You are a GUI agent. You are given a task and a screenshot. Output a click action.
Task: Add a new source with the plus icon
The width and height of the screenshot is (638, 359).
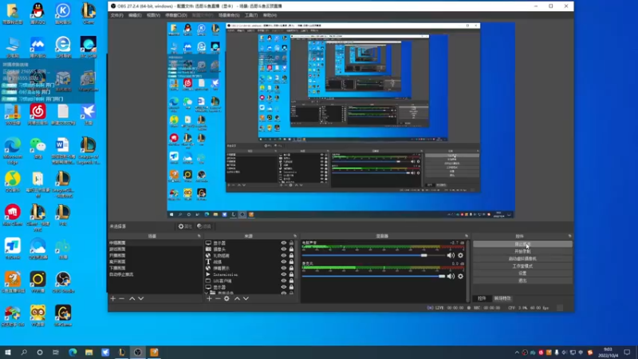209,298
